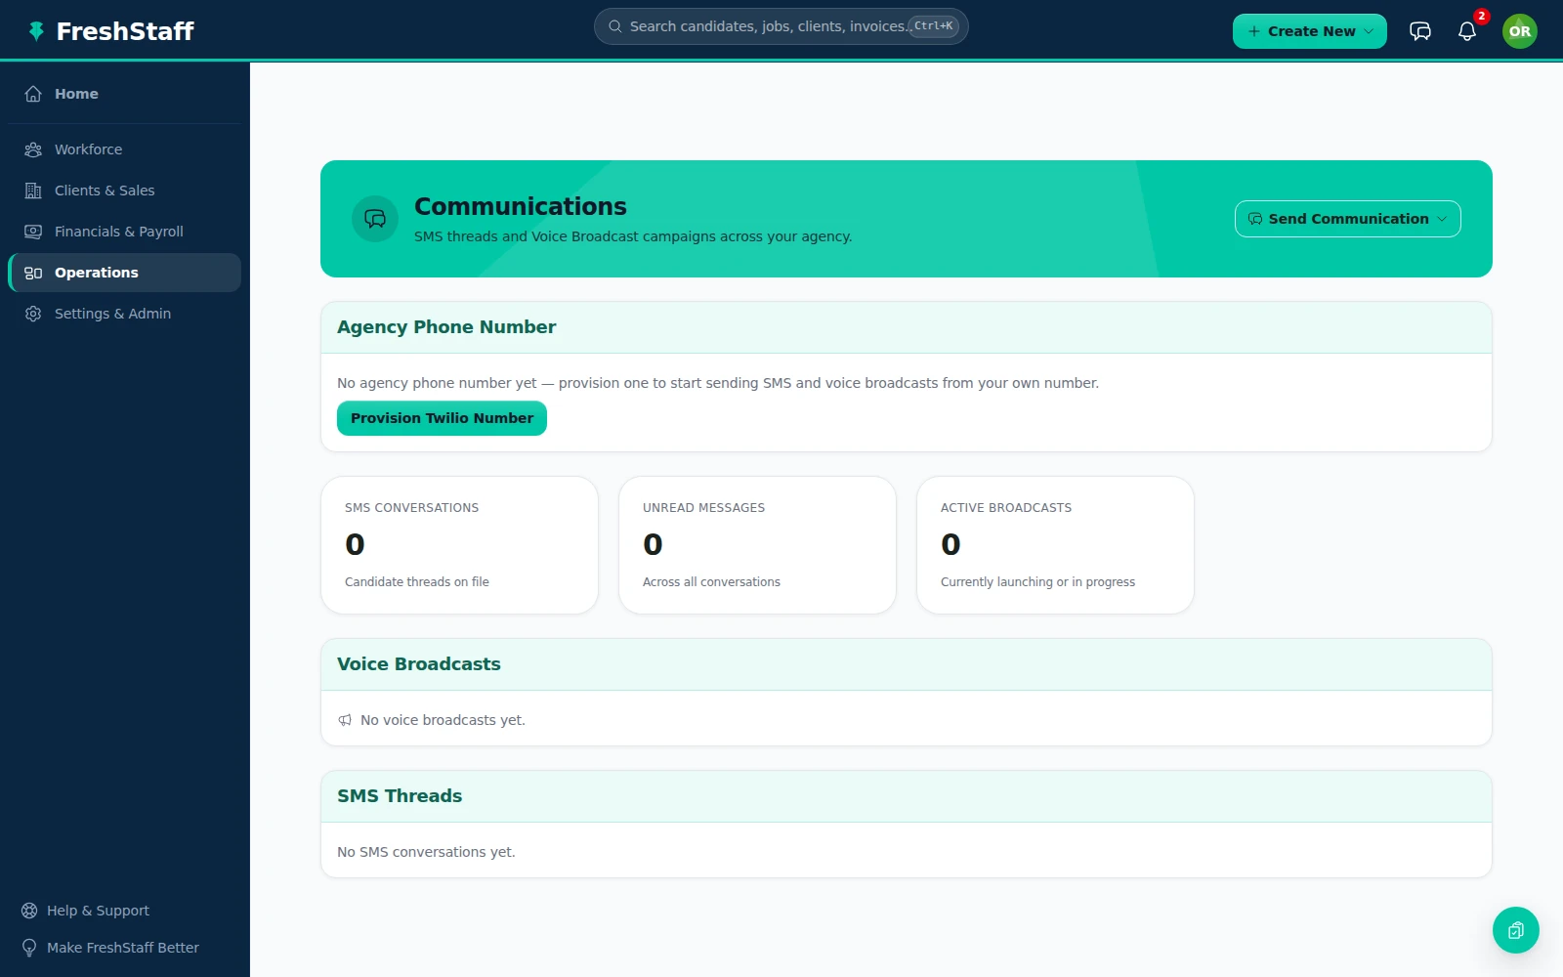Click the FreshStaff logo icon
1563x977 pixels.
click(x=36, y=31)
